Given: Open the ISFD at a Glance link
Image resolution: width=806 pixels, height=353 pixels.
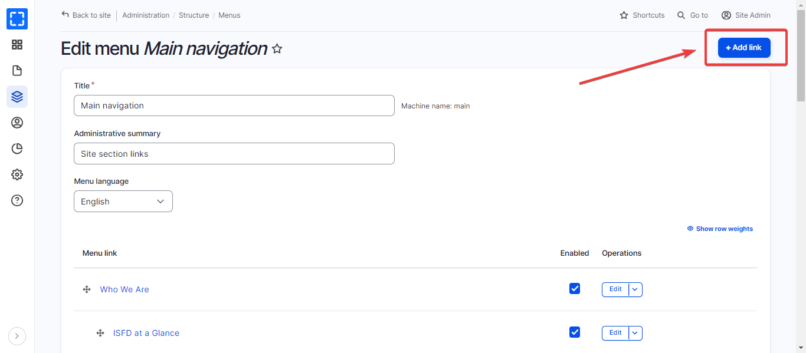Looking at the screenshot, I should 146,333.
